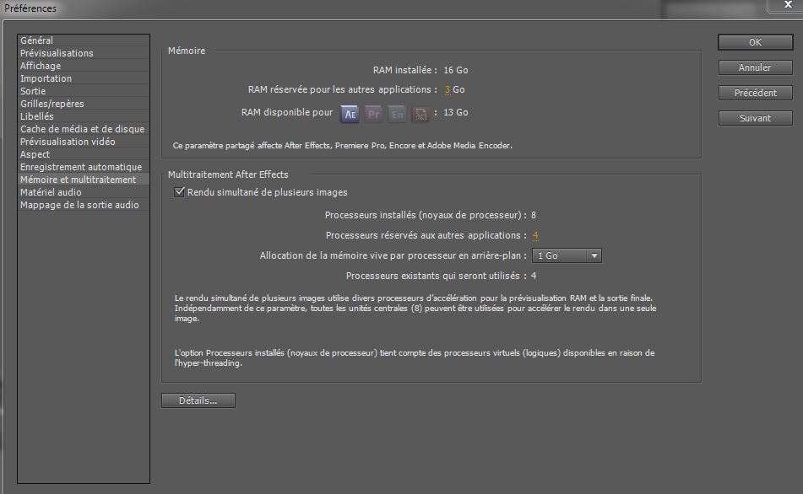803x494 pixels.
Task: Select Général preferences category
Action: [84, 40]
